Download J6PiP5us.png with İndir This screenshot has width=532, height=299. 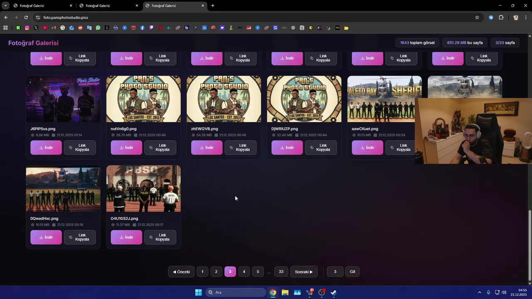pyautogui.click(x=46, y=147)
